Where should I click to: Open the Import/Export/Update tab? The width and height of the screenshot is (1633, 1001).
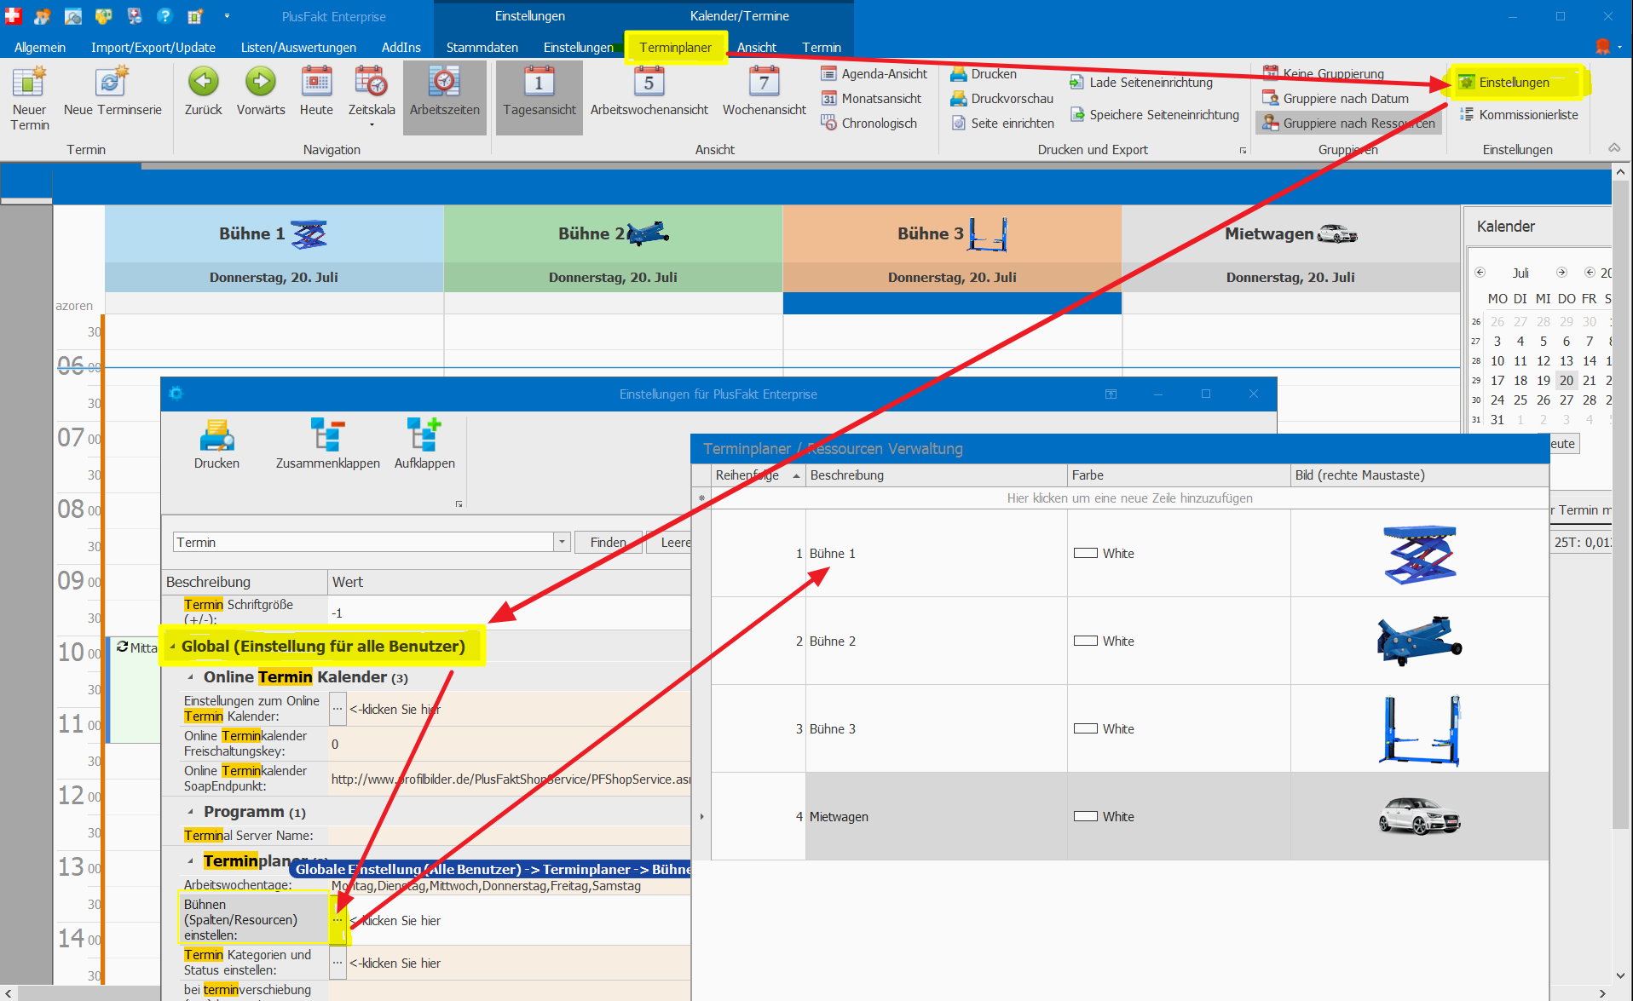pos(153,48)
